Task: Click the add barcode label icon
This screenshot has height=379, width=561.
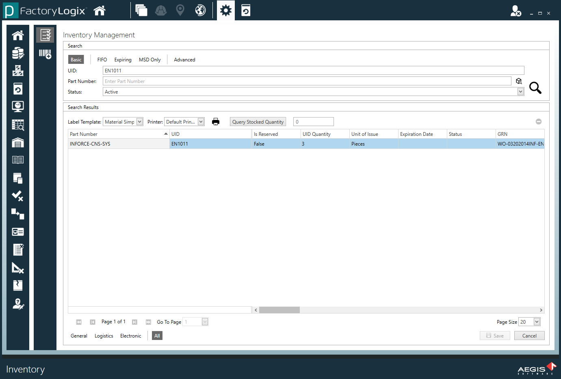Action: point(45,53)
